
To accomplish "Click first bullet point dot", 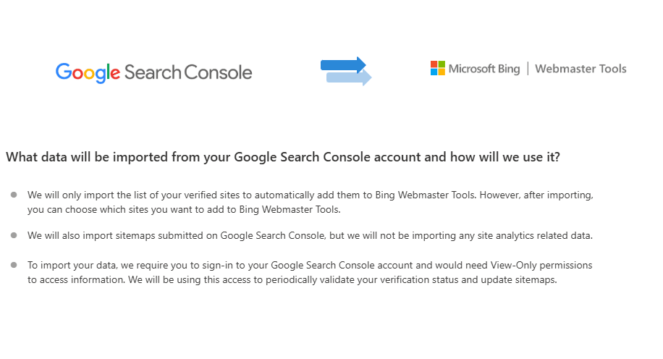I will pos(14,195).
